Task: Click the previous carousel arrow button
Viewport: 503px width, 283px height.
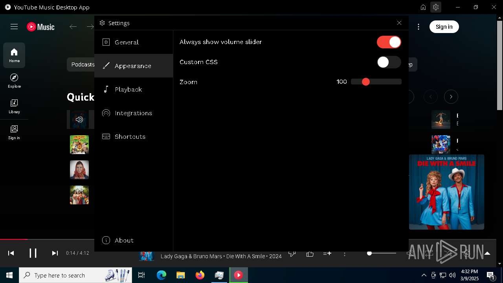Action: (431, 97)
